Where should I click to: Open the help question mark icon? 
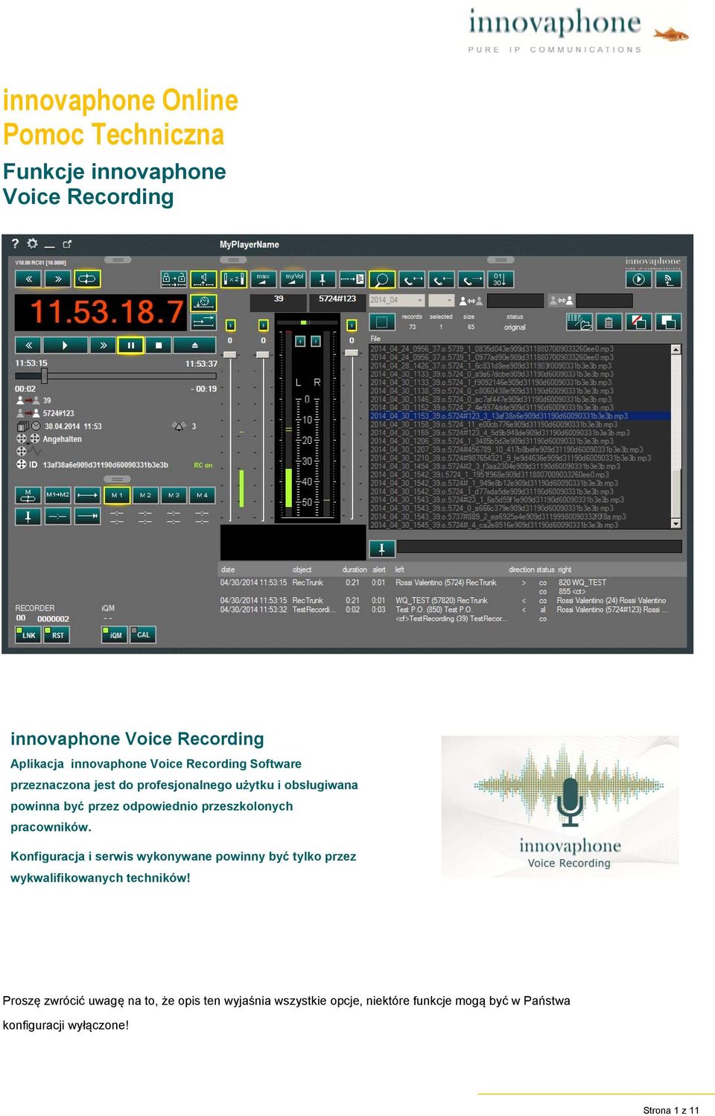[x=15, y=243]
